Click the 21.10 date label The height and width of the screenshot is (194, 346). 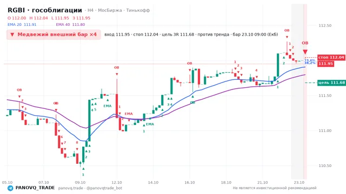pos(262,183)
